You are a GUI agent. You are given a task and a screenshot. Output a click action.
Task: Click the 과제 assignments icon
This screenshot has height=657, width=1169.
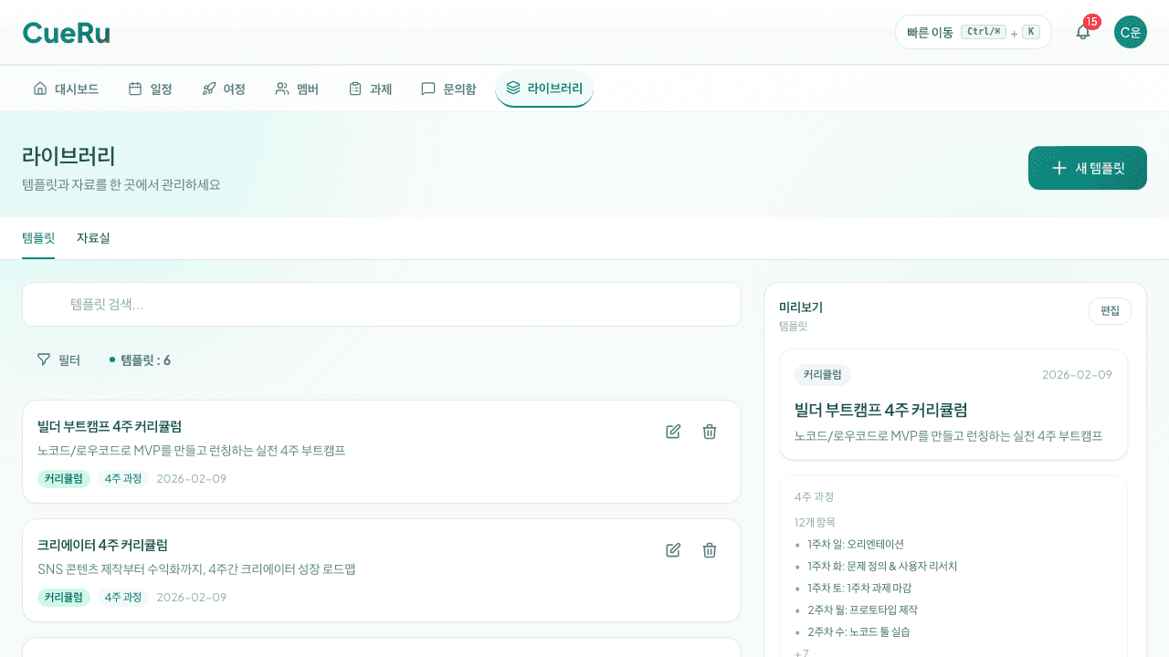pyautogui.click(x=355, y=87)
